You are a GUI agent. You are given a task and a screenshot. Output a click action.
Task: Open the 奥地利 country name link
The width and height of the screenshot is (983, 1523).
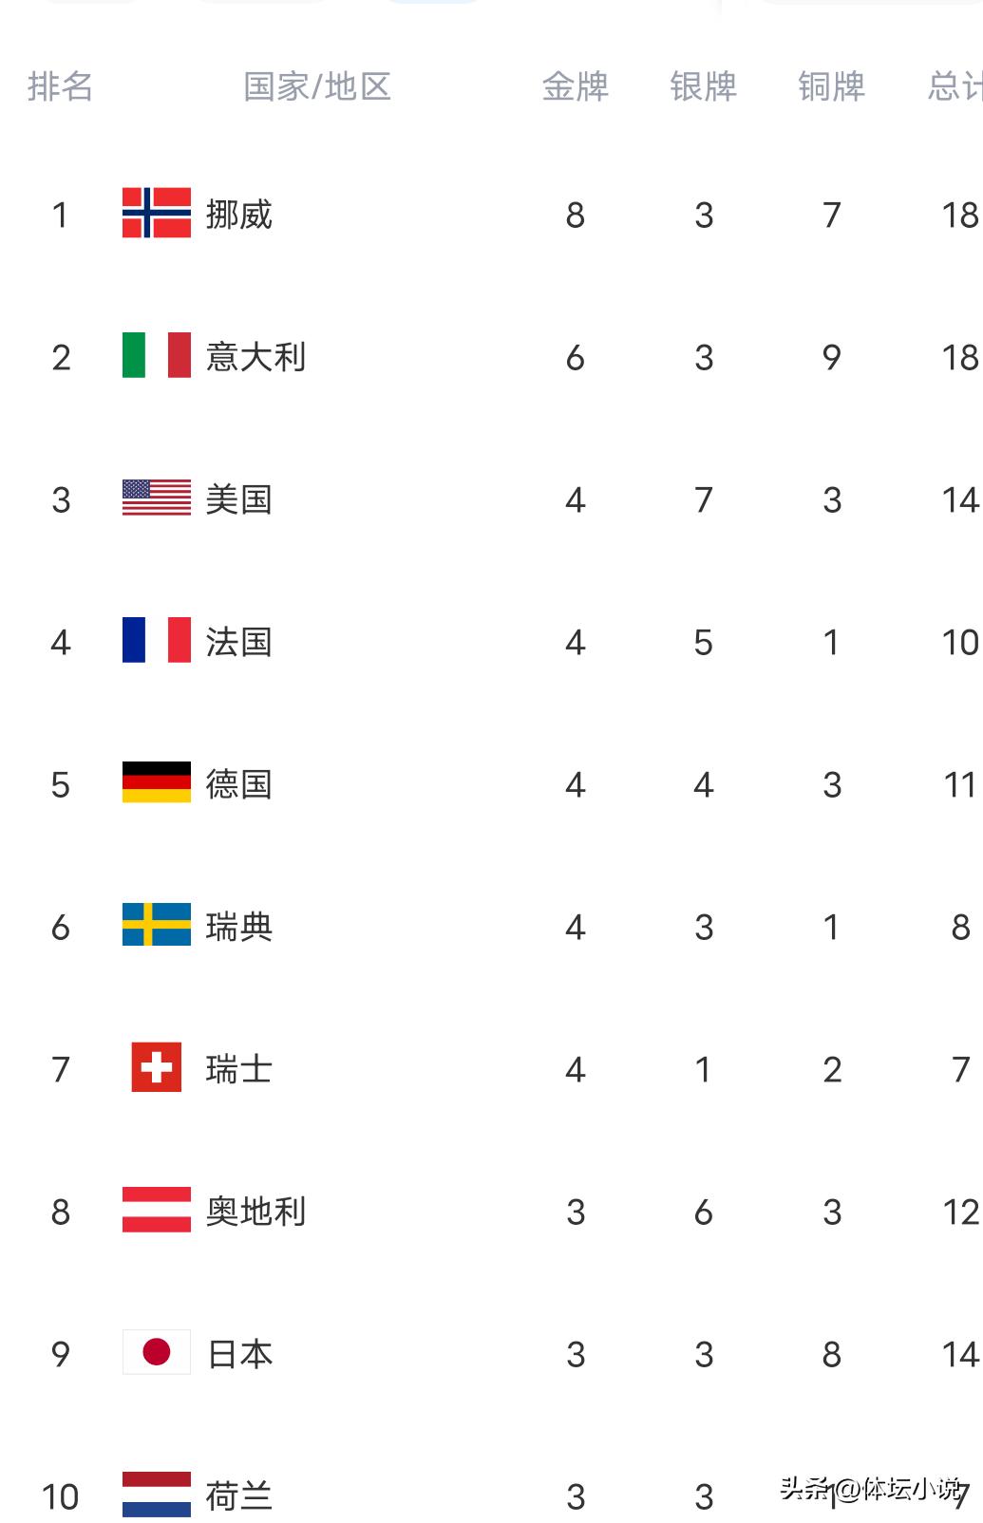tap(255, 1212)
